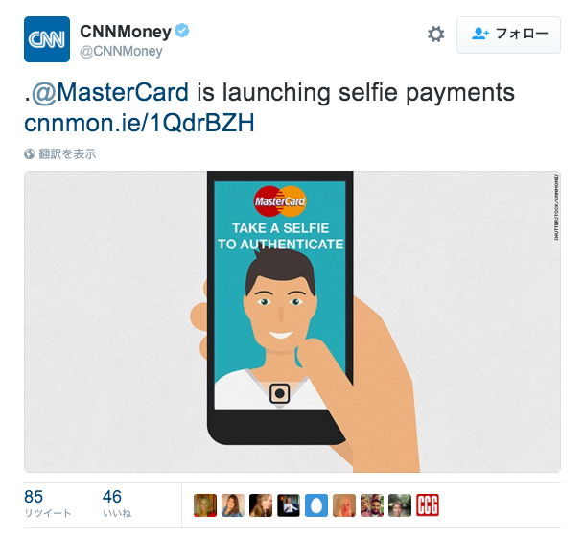Open the @MasterCard mention
584x539 pixels.
pos(110,92)
